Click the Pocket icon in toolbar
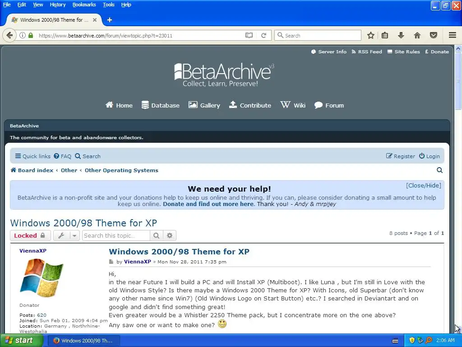462x347 pixels. coord(434,35)
